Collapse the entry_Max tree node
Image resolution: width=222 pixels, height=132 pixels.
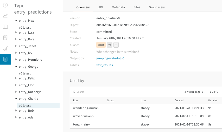click(16, 21)
